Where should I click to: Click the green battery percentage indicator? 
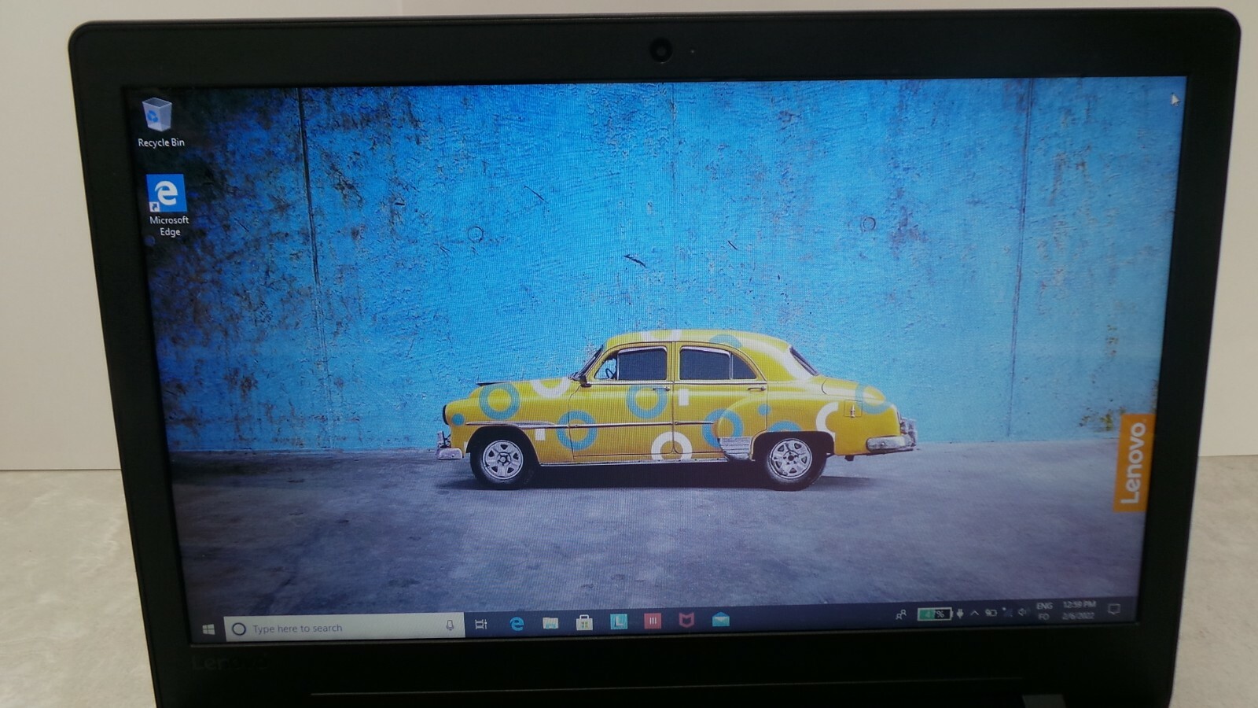point(934,614)
